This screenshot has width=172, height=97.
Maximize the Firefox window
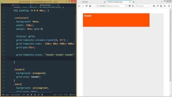(165, 1)
